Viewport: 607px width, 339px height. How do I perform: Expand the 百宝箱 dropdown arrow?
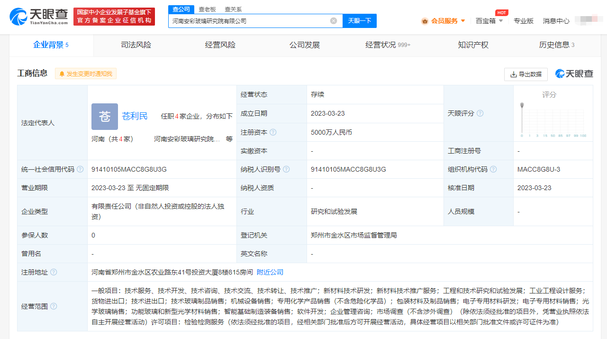pyautogui.click(x=501, y=21)
